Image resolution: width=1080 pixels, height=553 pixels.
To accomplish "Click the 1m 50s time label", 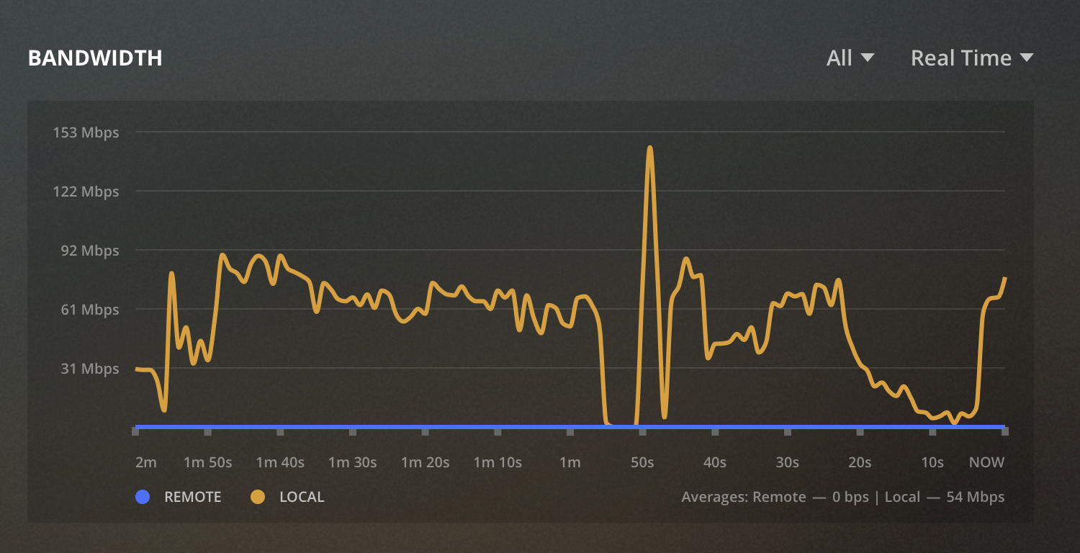I will 208,462.
